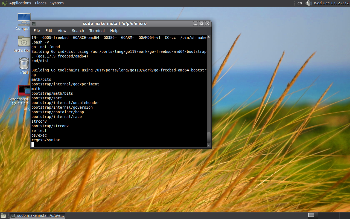Image resolution: width=350 pixels, height=219 pixels.
Task: Open the Applications menu
Action: tap(20, 3)
